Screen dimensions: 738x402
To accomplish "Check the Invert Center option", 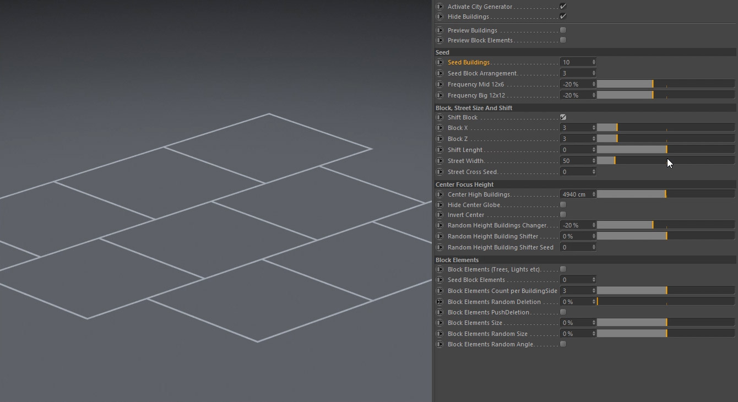I will pos(563,215).
